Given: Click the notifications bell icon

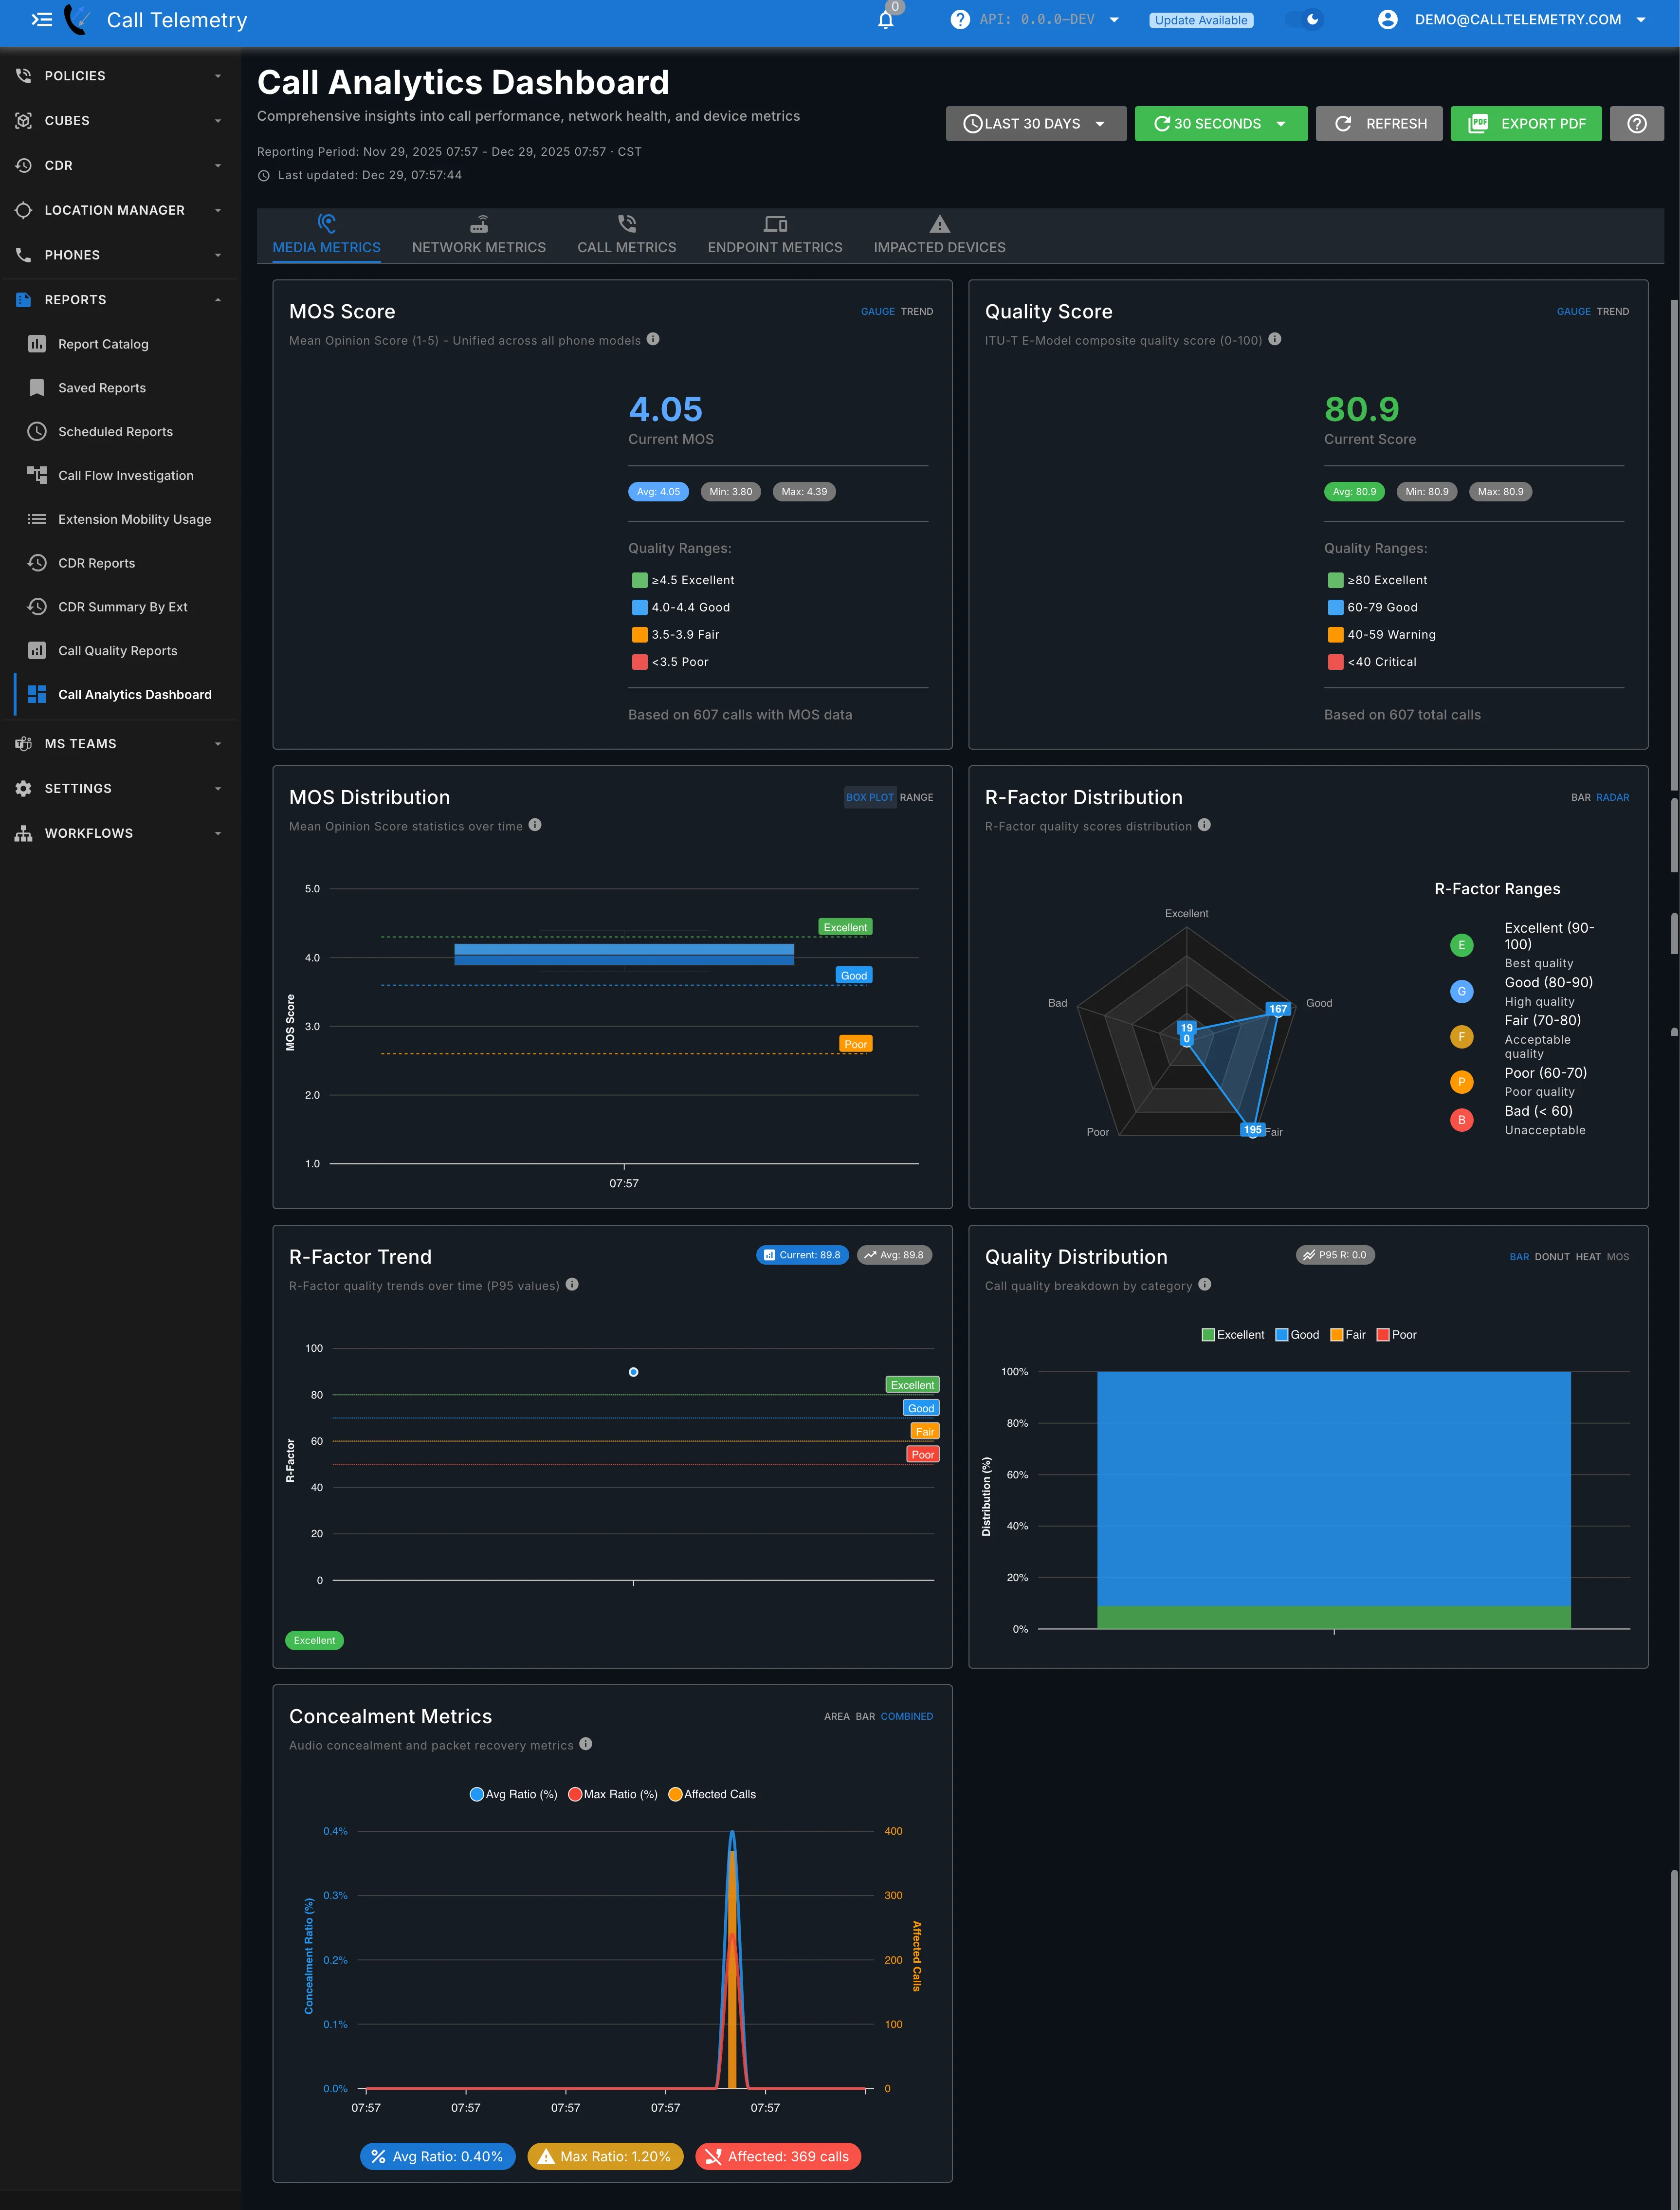Looking at the screenshot, I should coord(885,20).
